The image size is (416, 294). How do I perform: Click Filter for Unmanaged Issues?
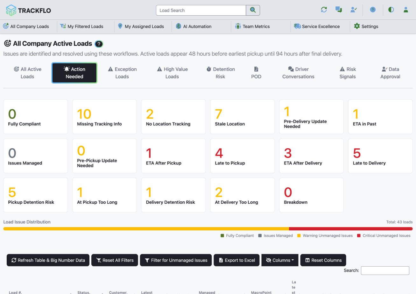pos(176,260)
